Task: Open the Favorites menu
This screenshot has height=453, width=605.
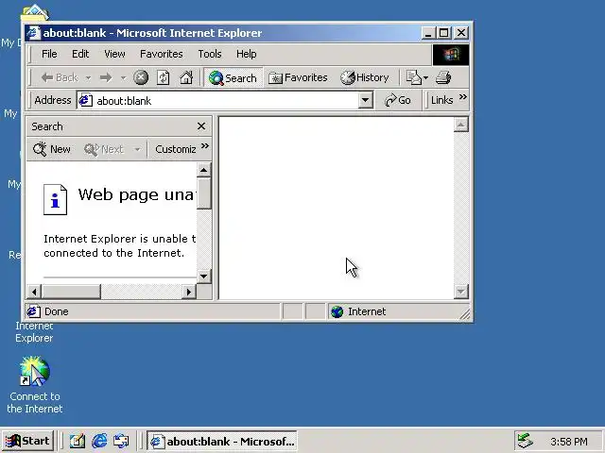Action: click(x=162, y=54)
